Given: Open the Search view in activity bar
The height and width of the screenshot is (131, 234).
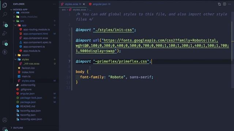Looking at the screenshot, I should click(5, 14).
